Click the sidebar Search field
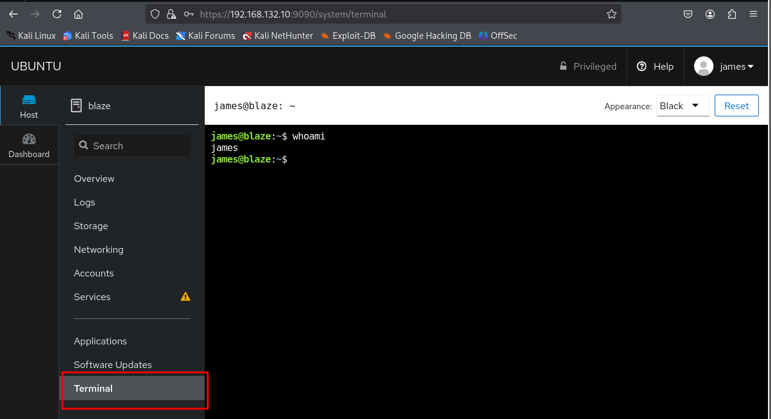 [132, 146]
